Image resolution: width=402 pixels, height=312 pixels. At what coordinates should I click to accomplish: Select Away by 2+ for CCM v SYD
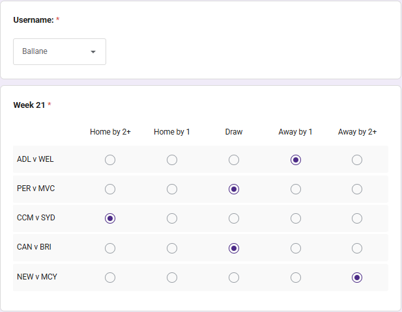(357, 218)
